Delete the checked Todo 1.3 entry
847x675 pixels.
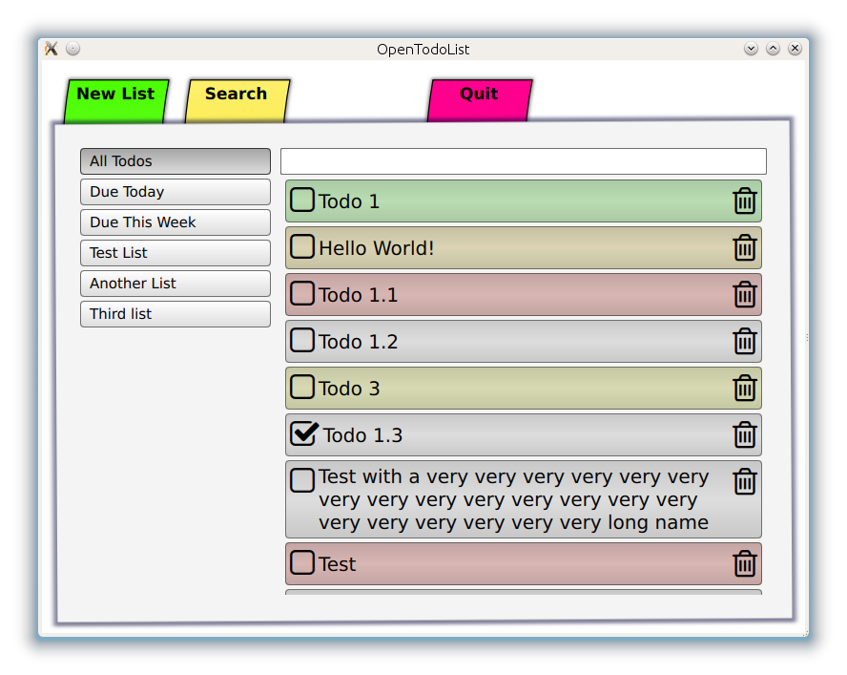pyautogui.click(x=744, y=434)
